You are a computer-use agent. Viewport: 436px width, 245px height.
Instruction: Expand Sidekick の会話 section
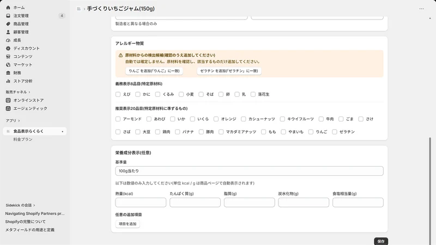(20, 205)
